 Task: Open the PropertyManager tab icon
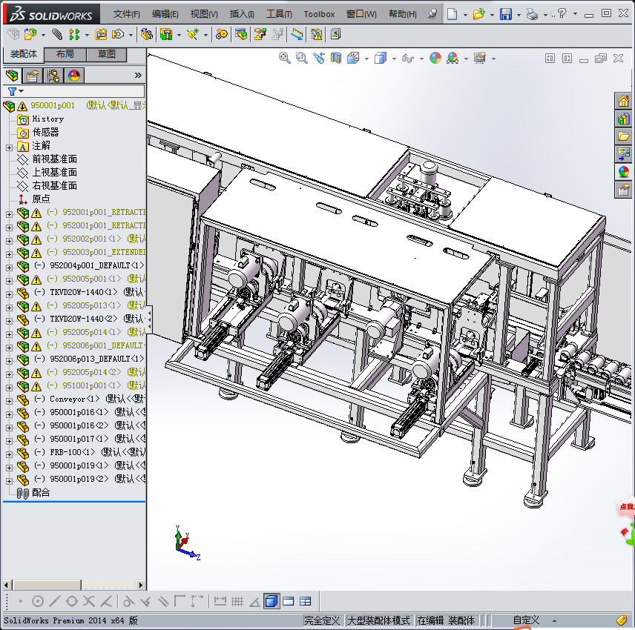click(x=33, y=76)
